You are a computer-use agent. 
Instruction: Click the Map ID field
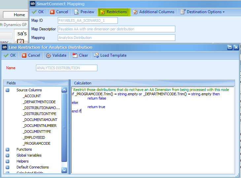88,20
